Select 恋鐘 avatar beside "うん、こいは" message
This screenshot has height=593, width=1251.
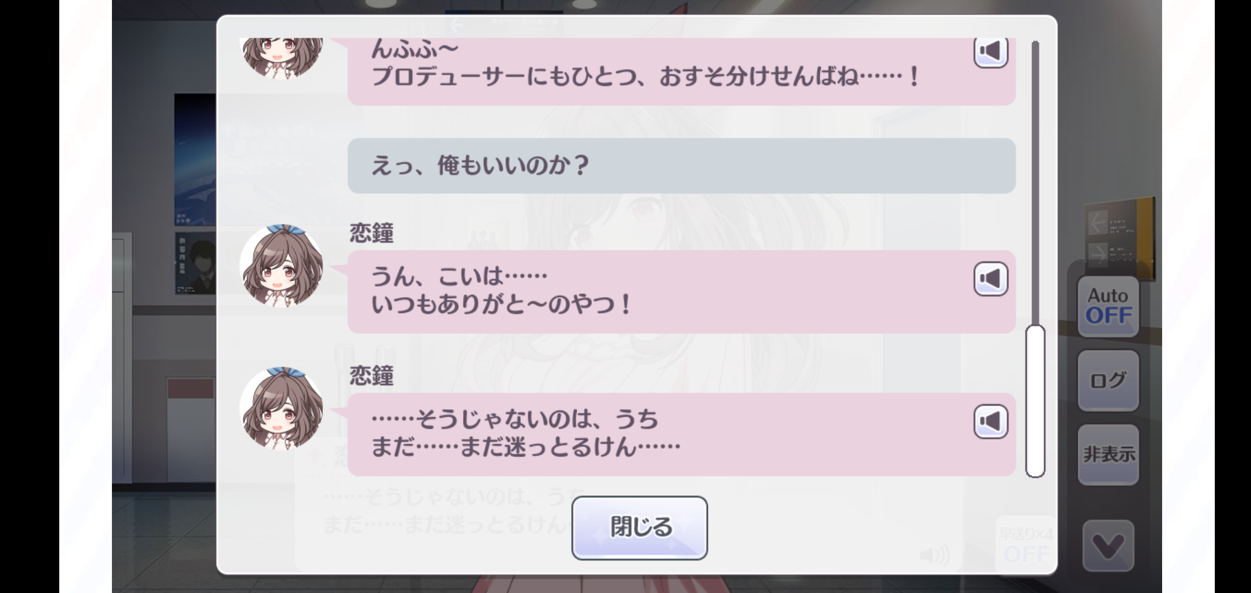(x=281, y=266)
